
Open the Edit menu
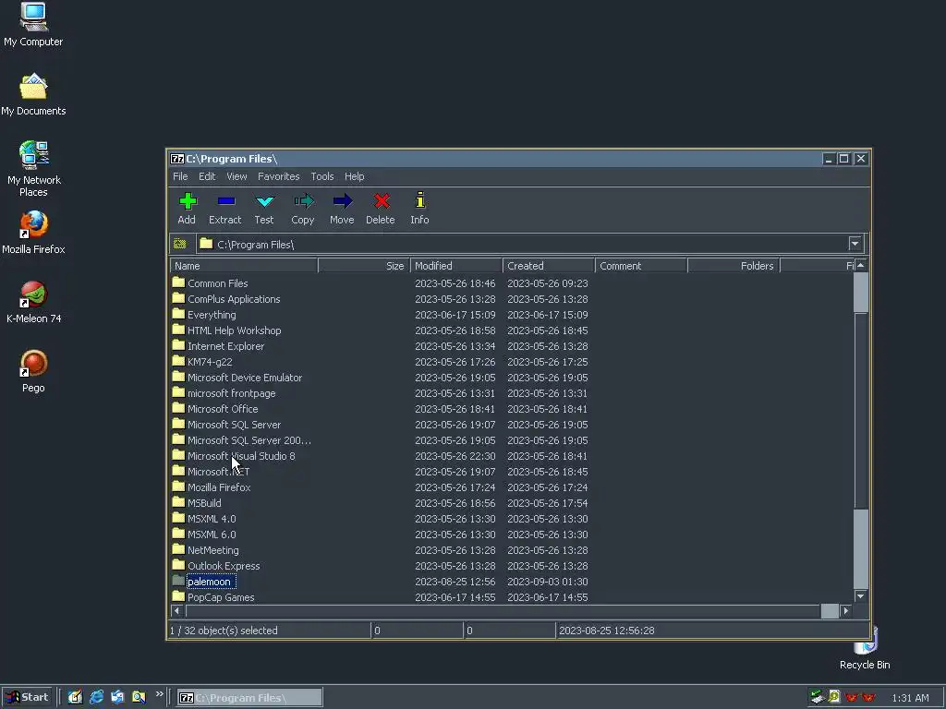coord(207,176)
